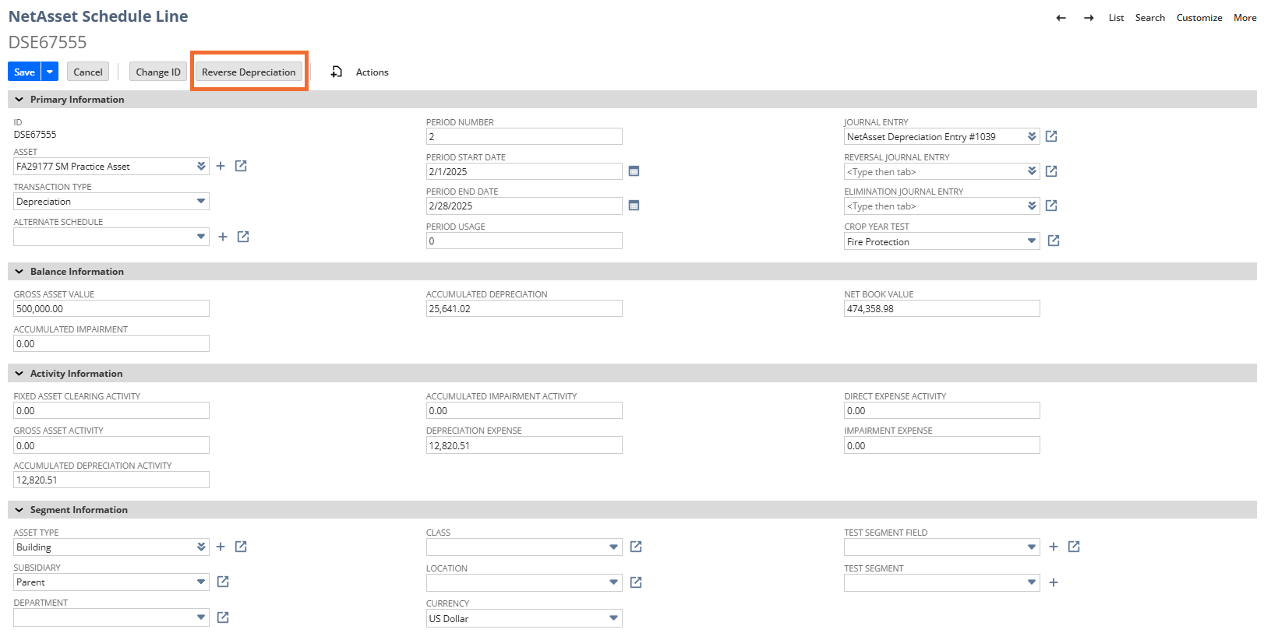Open the More menu at top right
1264x633 pixels.
coord(1245,18)
